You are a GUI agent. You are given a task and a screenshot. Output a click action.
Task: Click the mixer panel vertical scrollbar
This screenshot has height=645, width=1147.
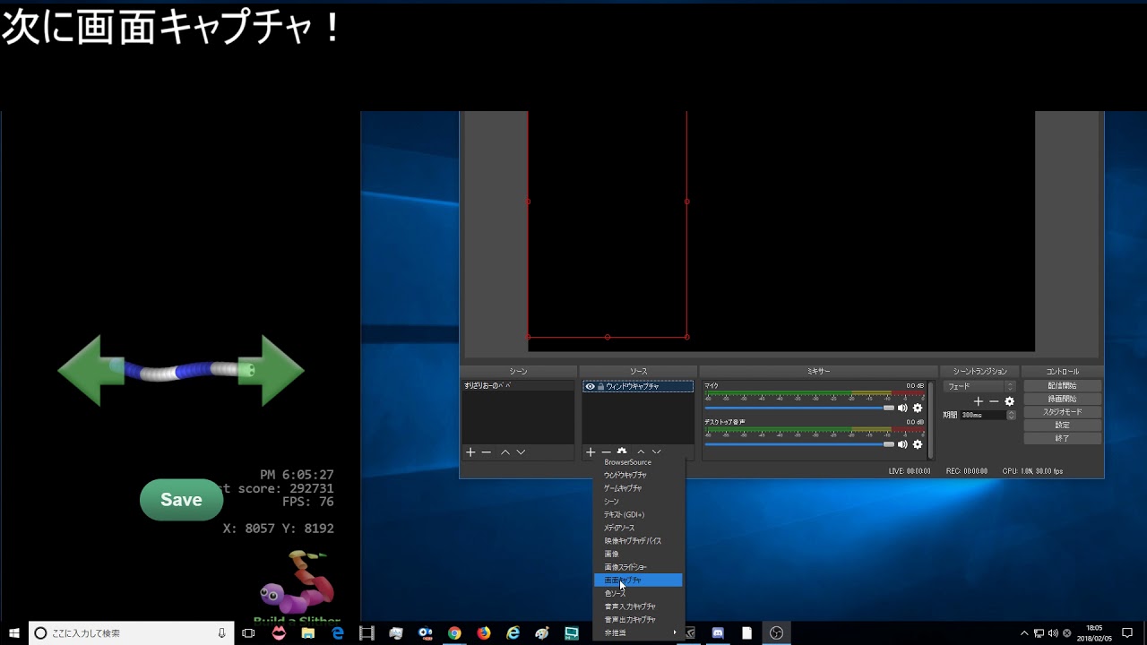930,419
